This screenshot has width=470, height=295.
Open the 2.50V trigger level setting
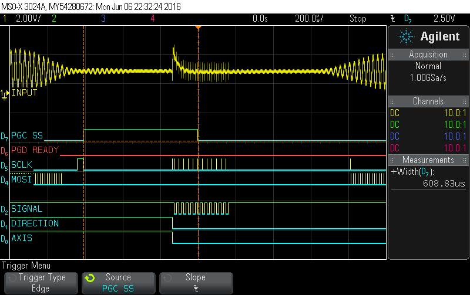[x=444, y=19]
